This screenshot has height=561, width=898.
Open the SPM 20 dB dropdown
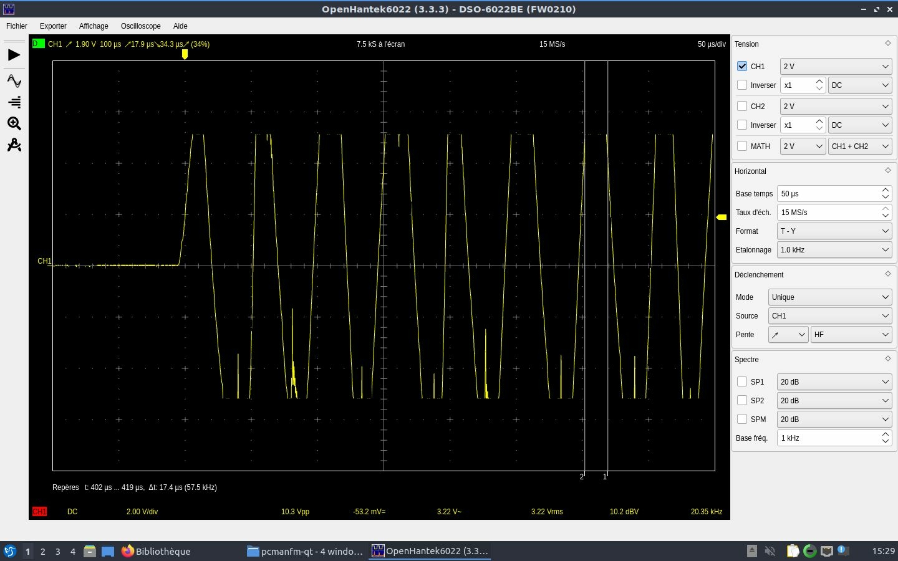pyautogui.click(x=834, y=419)
